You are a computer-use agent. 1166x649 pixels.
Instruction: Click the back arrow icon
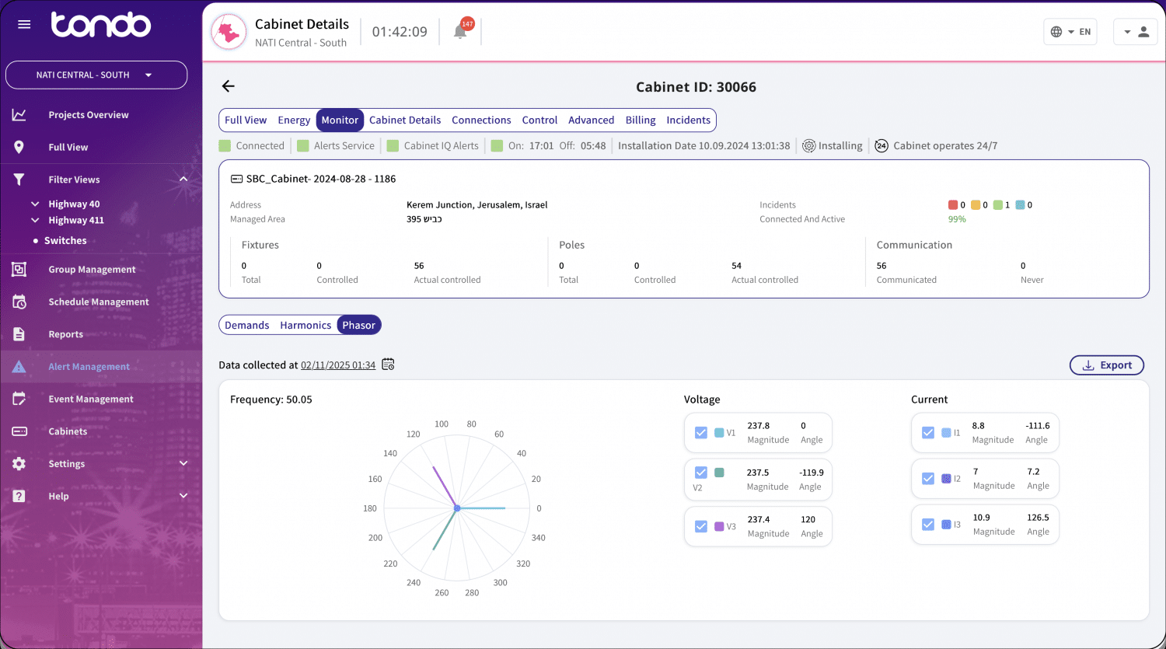pos(228,86)
